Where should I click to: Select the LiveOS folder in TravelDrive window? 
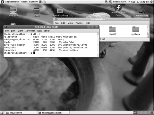pos(112,31)
